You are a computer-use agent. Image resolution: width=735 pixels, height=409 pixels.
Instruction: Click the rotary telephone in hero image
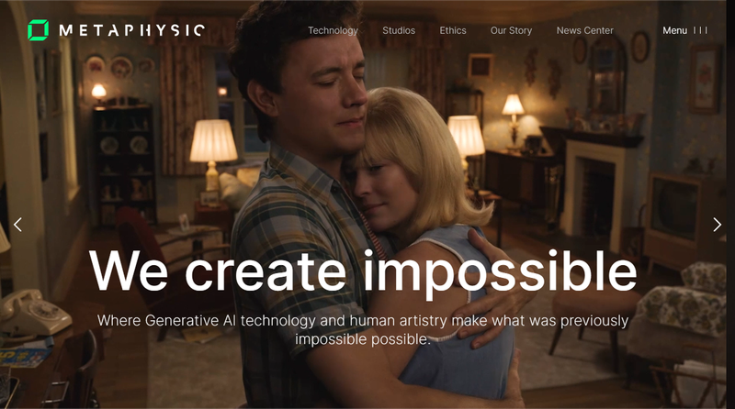(34, 312)
